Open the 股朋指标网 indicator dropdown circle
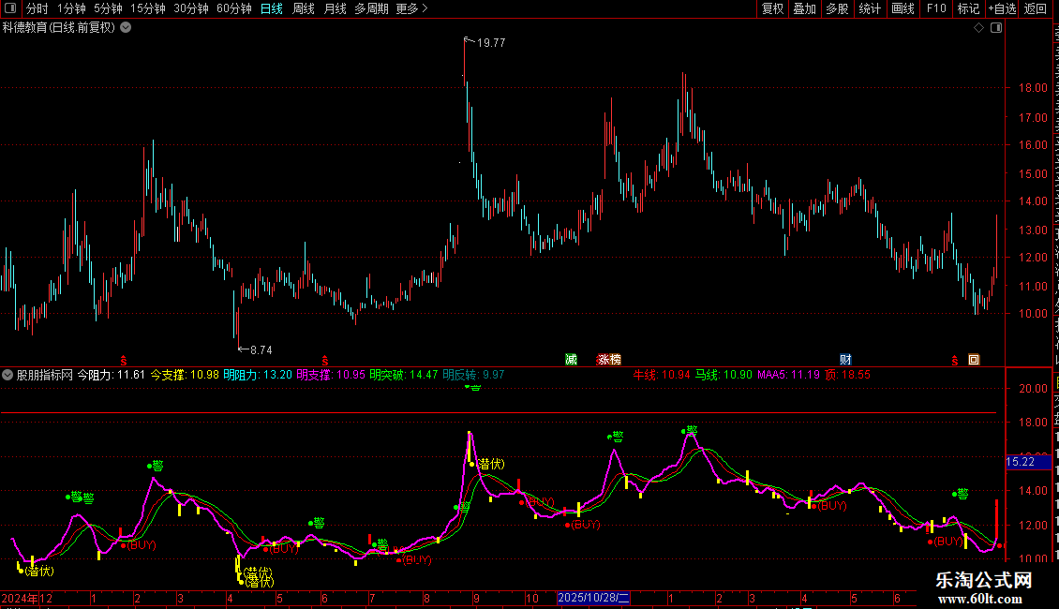The width and height of the screenshot is (1059, 609). tap(7, 375)
